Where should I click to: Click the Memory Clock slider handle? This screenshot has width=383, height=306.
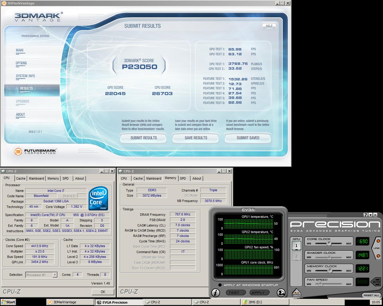point(329,271)
